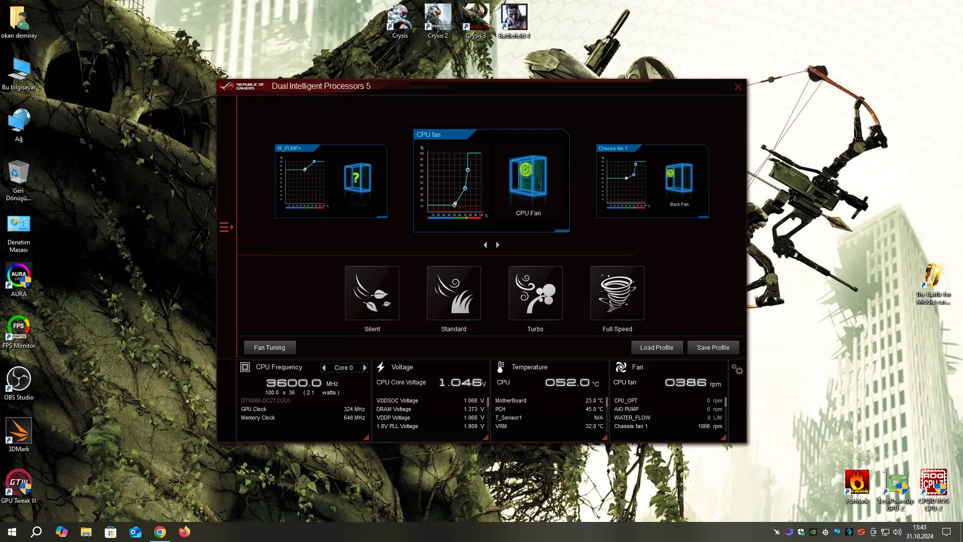This screenshot has width=963, height=542.
Task: Open The Battle for Middle-earth shortcut
Action: click(x=933, y=284)
